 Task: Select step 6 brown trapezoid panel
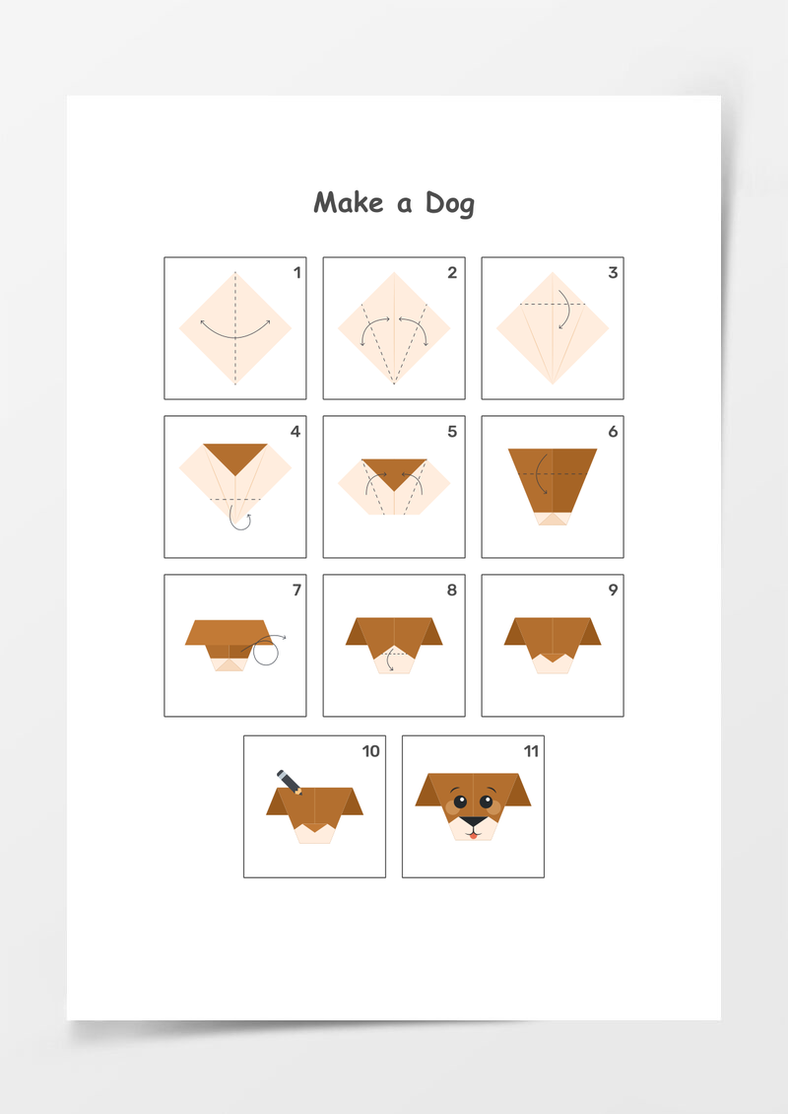coord(553,487)
